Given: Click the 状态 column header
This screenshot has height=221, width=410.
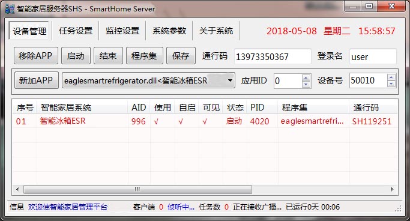Looking at the screenshot, I should click(x=235, y=107).
